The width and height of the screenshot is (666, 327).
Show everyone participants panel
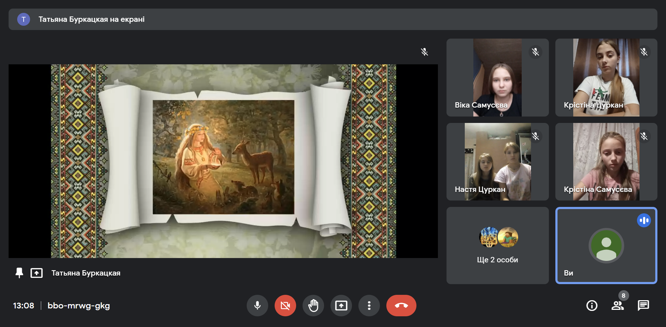pyautogui.click(x=618, y=306)
